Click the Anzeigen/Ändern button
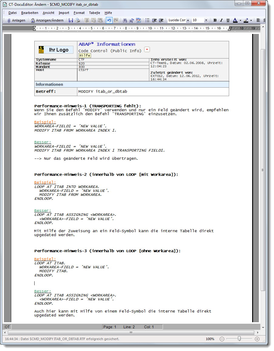The height and width of the screenshot is (351, 274). 47,20
